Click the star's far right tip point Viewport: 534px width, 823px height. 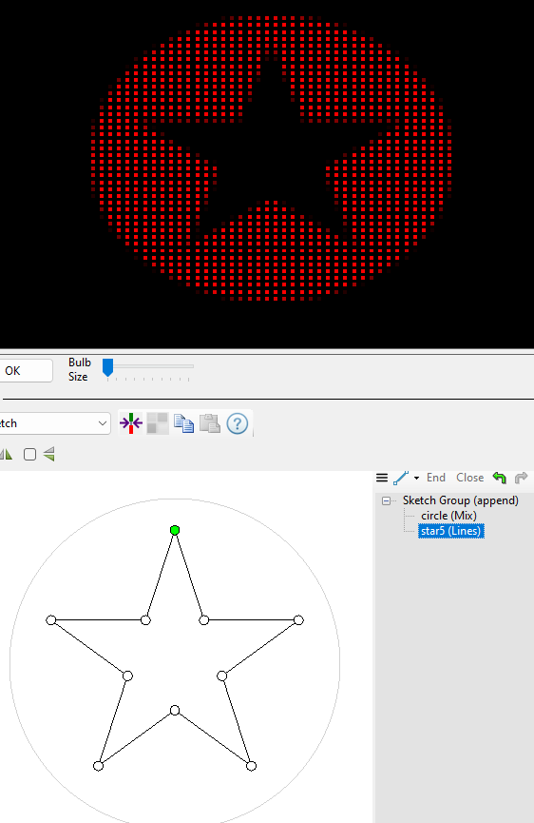(x=298, y=620)
